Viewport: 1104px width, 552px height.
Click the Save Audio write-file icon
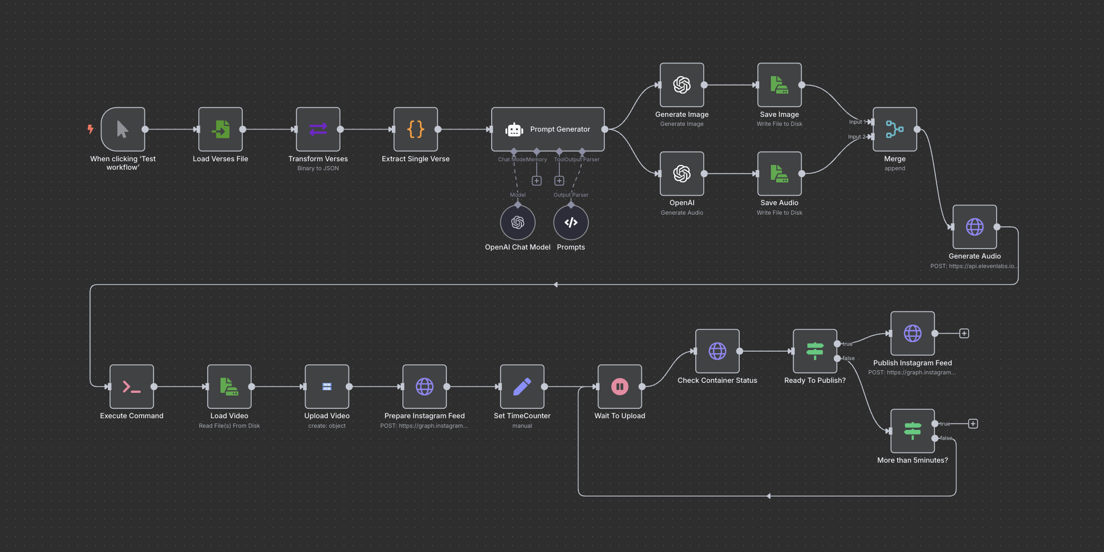point(779,173)
